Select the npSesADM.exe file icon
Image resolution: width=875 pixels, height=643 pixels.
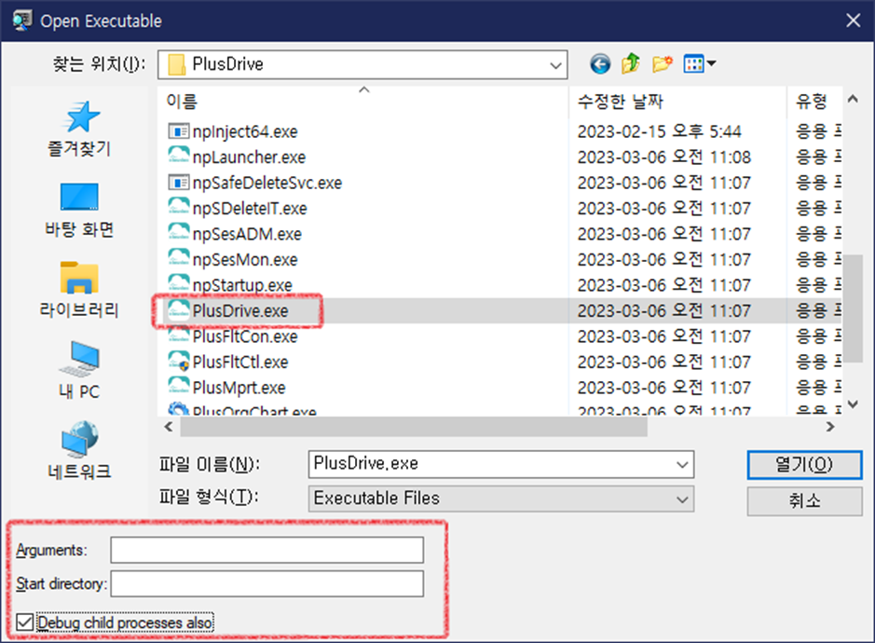tap(178, 232)
